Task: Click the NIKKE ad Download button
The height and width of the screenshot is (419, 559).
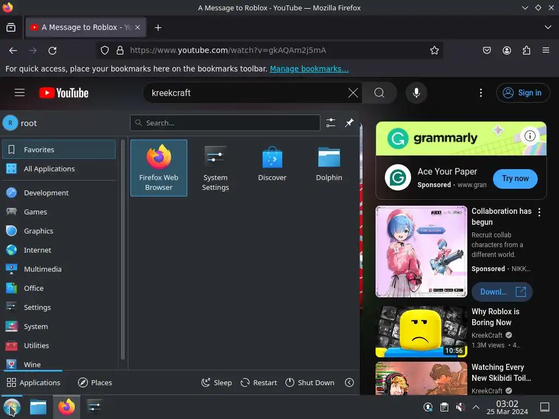Action: pyautogui.click(x=502, y=292)
